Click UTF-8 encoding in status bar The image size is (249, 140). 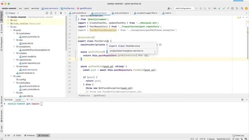(x=202, y=139)
